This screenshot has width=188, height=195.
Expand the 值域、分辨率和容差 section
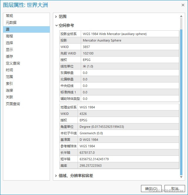(x=56, y=176)
